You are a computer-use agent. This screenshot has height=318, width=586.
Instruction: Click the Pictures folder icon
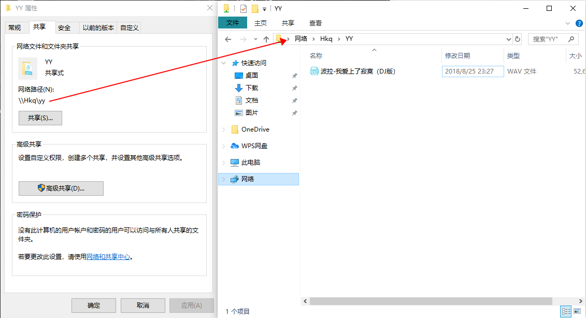[239, 112]
